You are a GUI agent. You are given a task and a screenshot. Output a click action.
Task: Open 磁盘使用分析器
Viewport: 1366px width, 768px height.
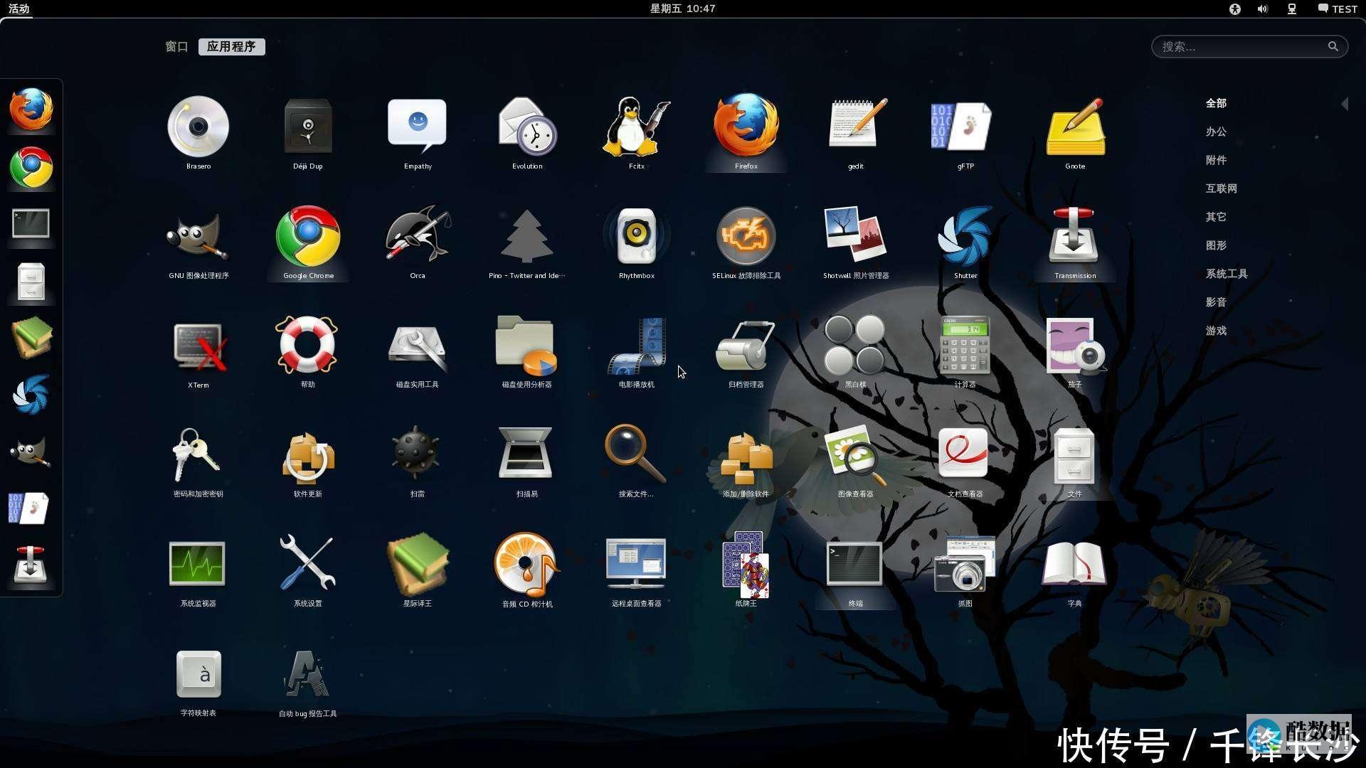(527, 352)
